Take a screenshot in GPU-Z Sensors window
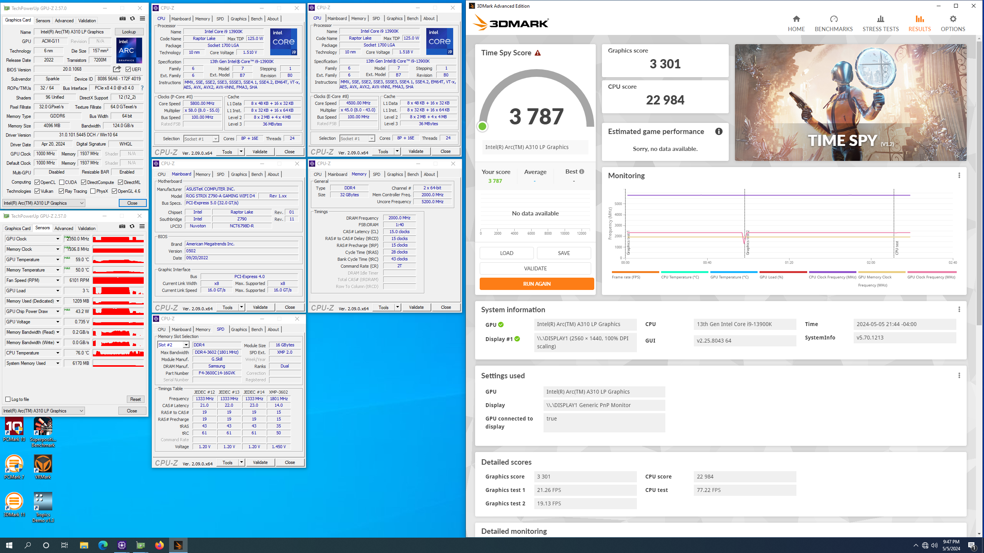The image size is (984, 553). (122, 226)
